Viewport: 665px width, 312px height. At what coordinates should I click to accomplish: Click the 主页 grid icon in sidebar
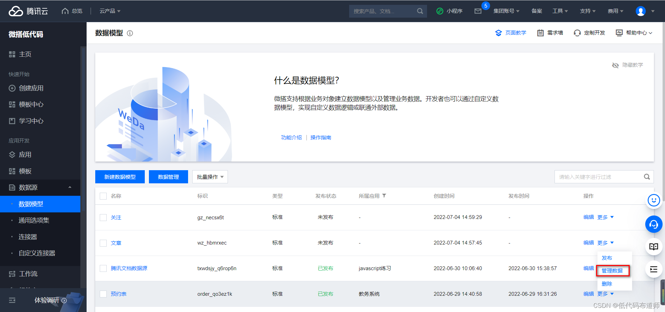[12, 54]
